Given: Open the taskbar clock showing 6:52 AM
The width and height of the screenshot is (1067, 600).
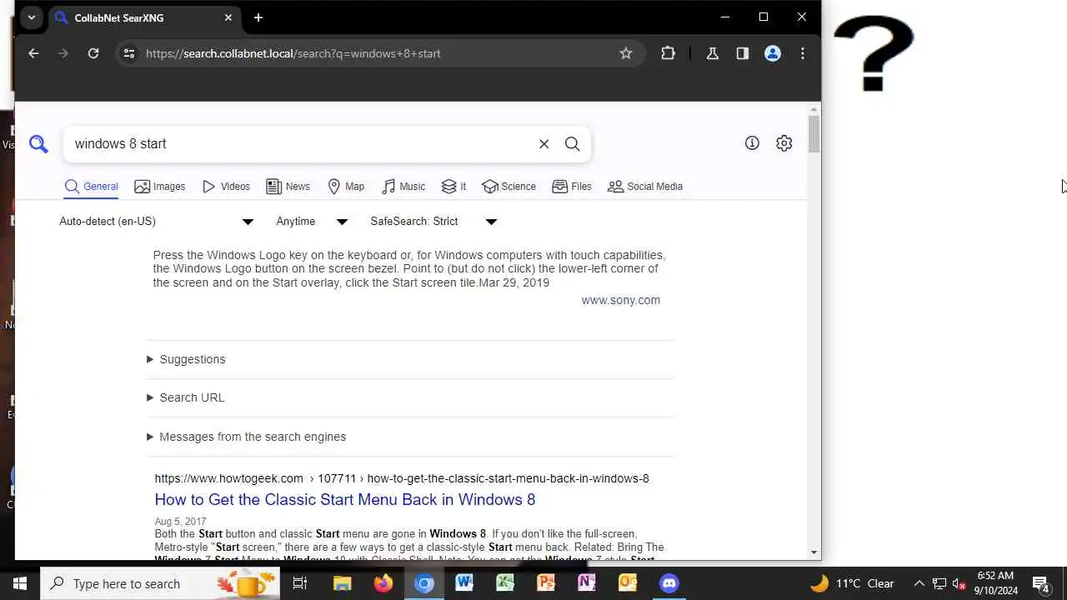Looking at the screenshot, I should point(995,583).
